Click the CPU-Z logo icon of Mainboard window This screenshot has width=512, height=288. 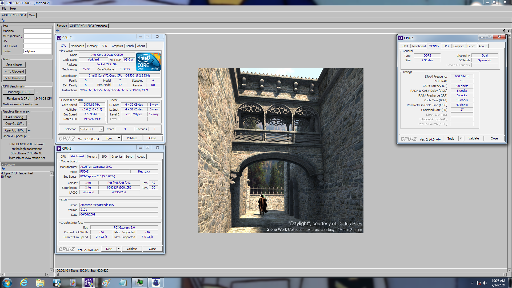tap(59, 149)
